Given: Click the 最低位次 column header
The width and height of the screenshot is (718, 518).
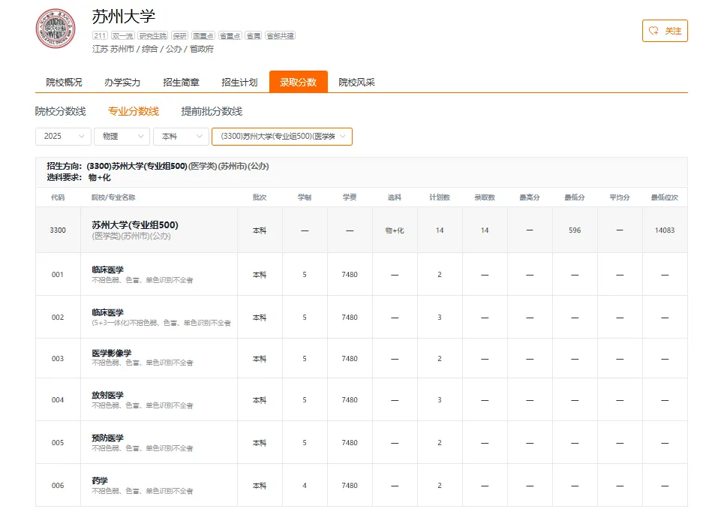Looking at the screenshot, I should pyautogui.click(x=665, y=197).
